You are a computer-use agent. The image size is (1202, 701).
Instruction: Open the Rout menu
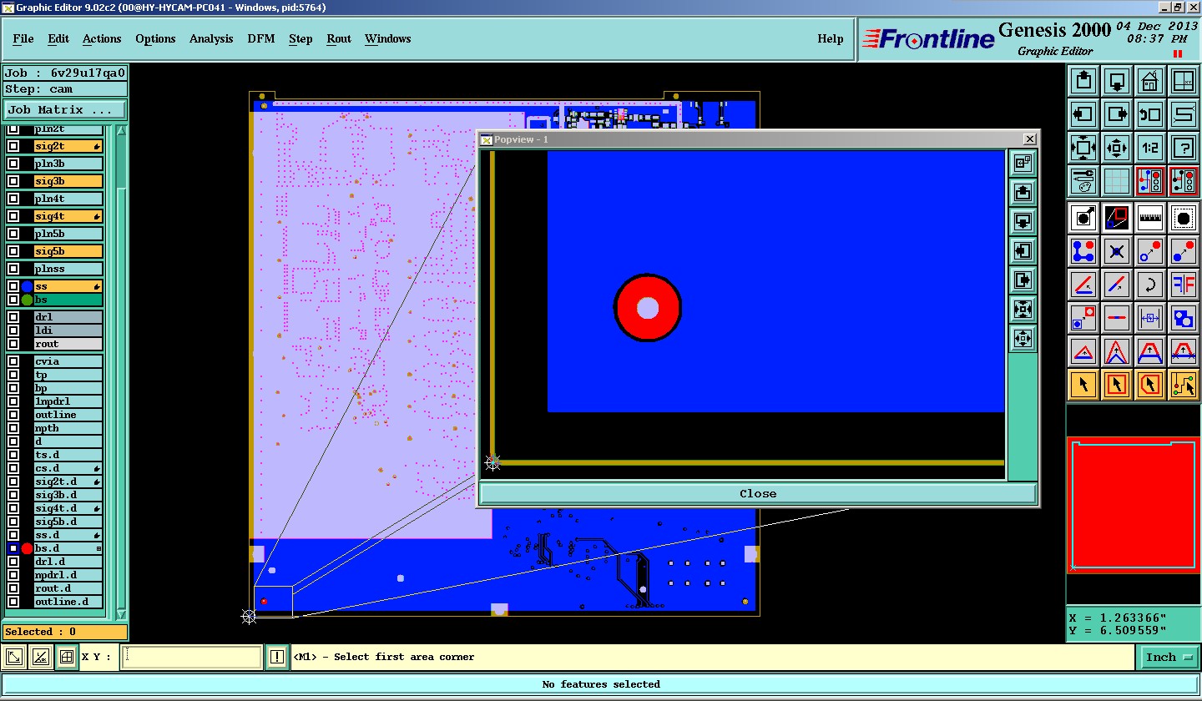point(339,38)
